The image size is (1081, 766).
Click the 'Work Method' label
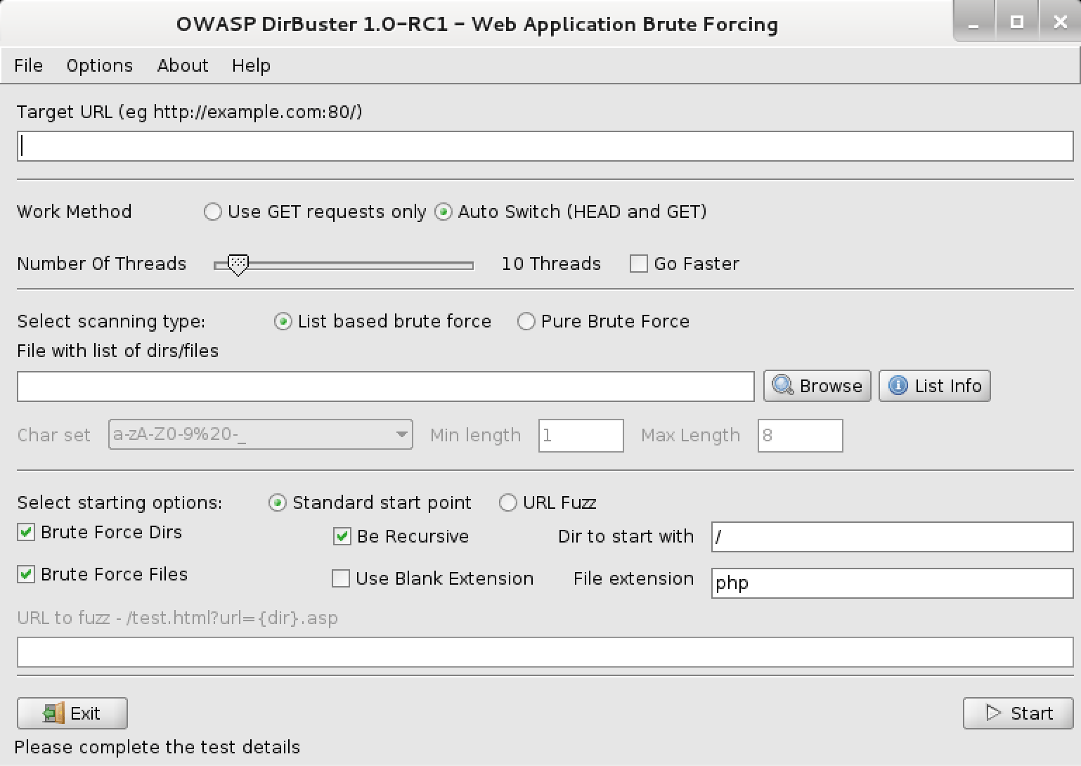pos(74,212)
